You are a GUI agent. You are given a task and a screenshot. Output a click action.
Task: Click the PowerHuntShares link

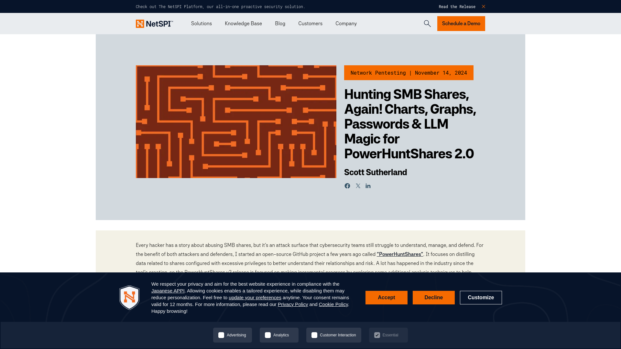400,254
